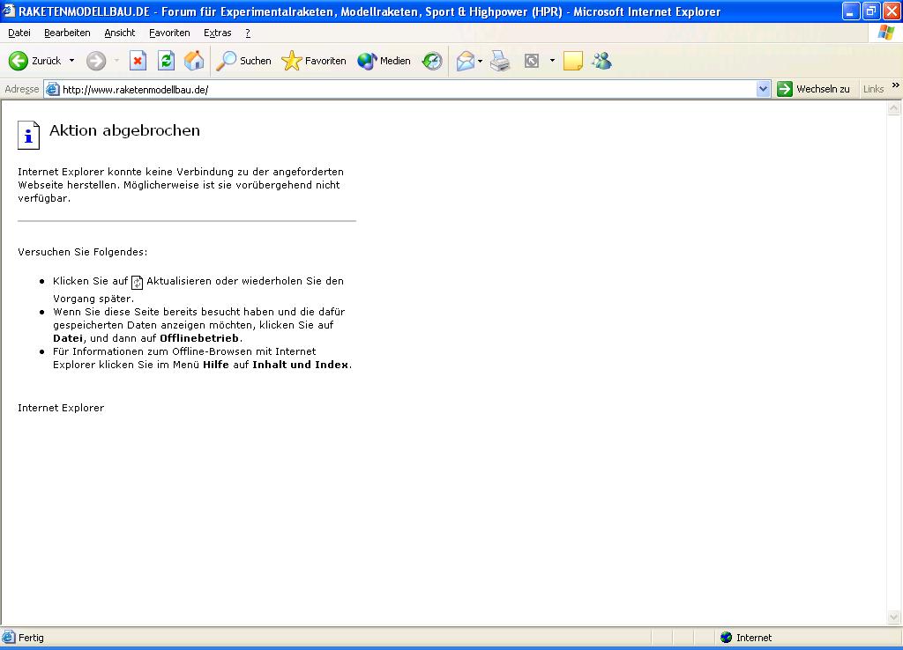Click the Fertig status bar text

[x=31, y=638]
